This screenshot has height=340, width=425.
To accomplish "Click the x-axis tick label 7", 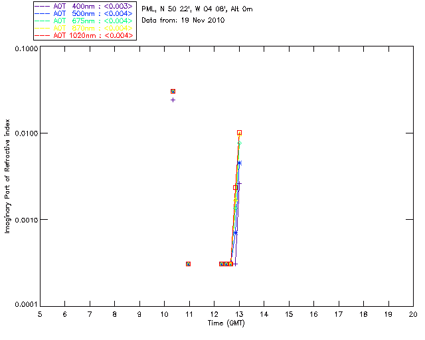I will click(90, 314).
